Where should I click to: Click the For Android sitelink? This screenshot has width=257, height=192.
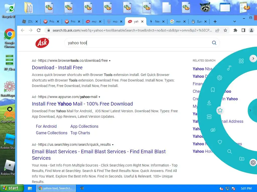tap(46, 126)
